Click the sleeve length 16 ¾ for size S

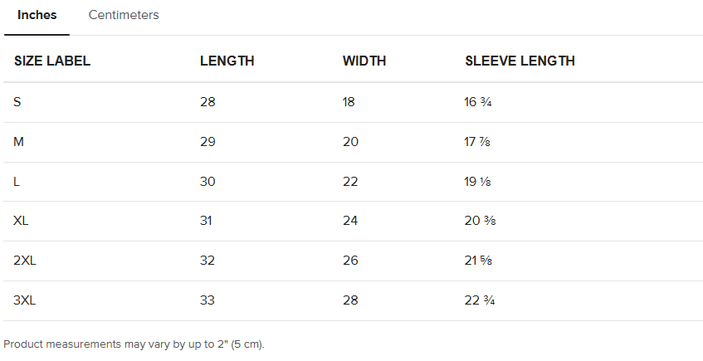[x=480, y=102]
